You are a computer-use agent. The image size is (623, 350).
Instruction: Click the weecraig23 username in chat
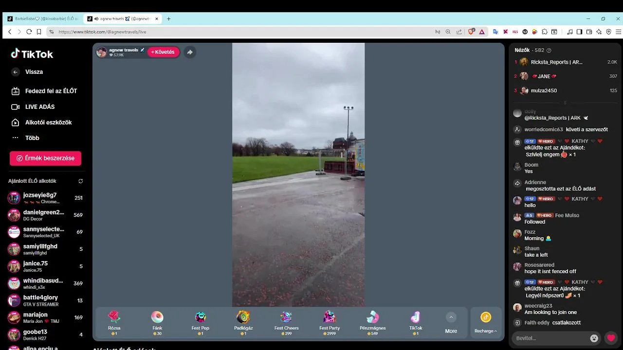pos(538,306)
